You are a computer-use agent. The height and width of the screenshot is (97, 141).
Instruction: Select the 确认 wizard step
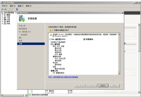point(20,38)
